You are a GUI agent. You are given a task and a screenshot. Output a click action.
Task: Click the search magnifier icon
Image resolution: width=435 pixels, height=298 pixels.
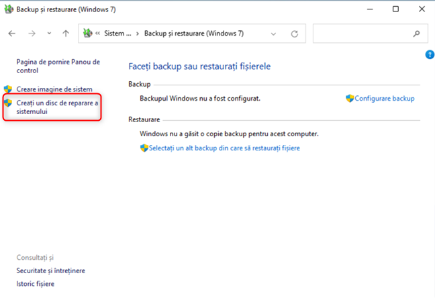(x=416, y=34)
